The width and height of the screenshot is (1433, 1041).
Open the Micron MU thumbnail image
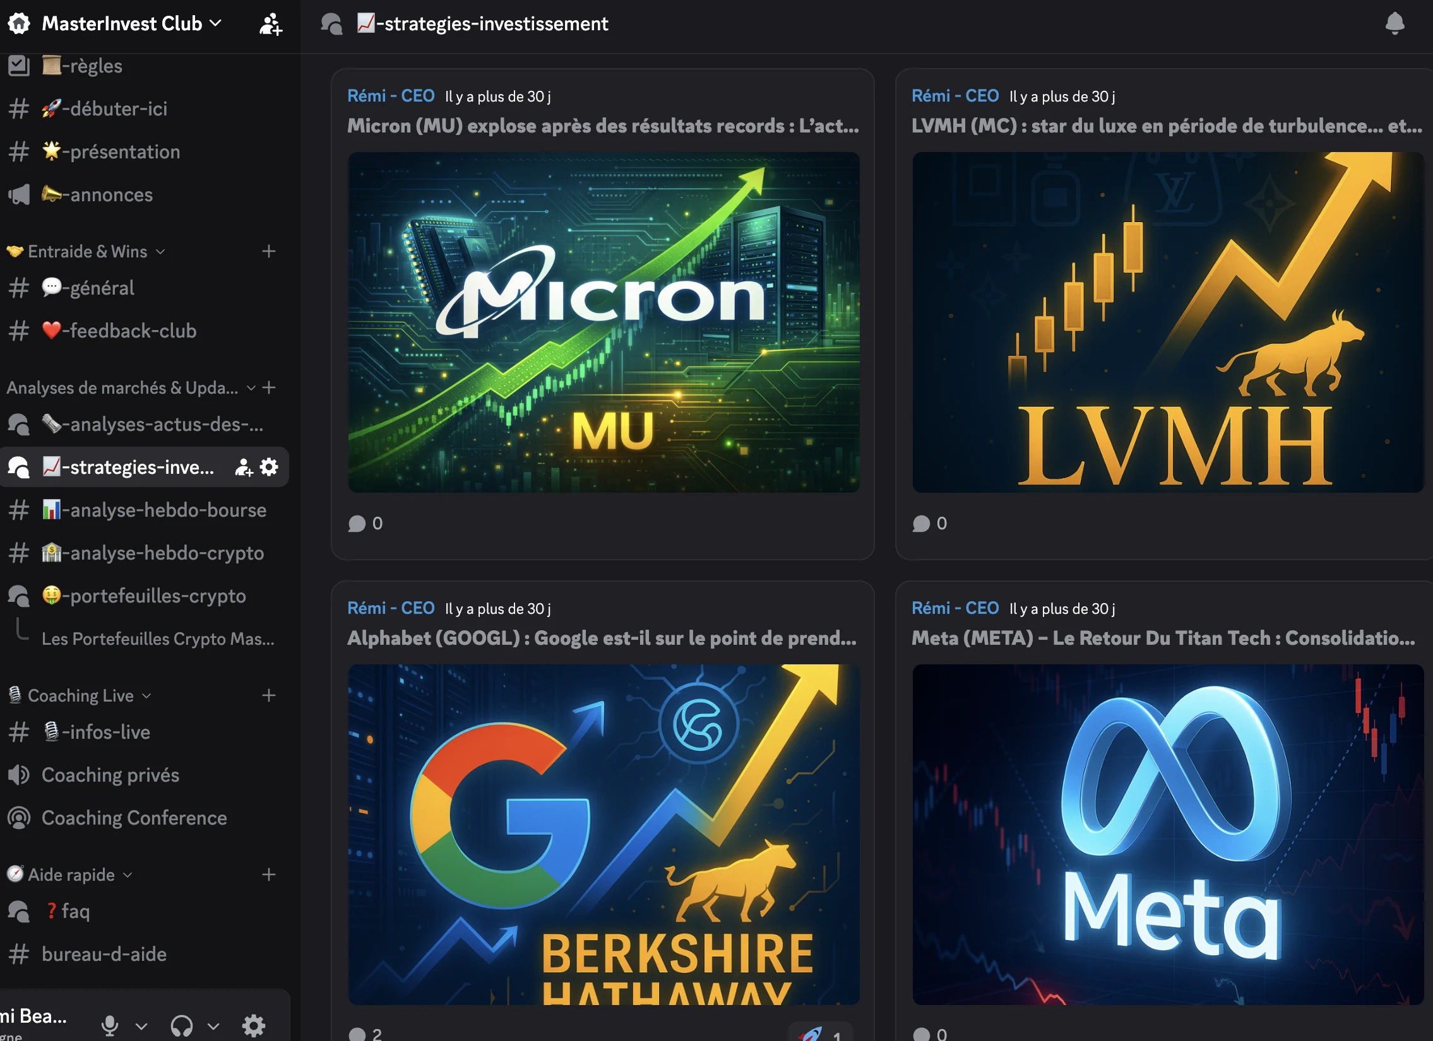tap(604, 322)
